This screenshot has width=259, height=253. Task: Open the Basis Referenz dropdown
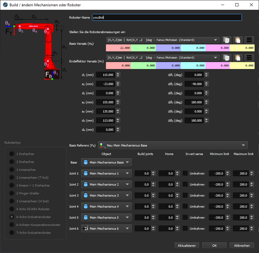173,145
